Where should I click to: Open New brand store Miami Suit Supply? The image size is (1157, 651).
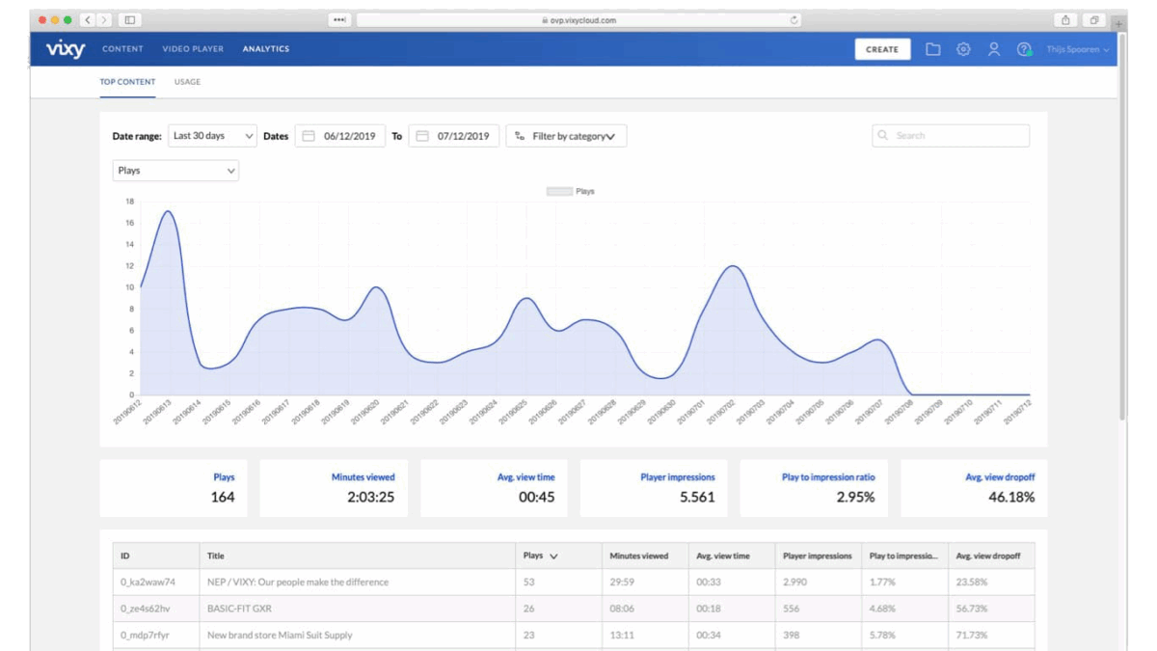tap(280, 636)
